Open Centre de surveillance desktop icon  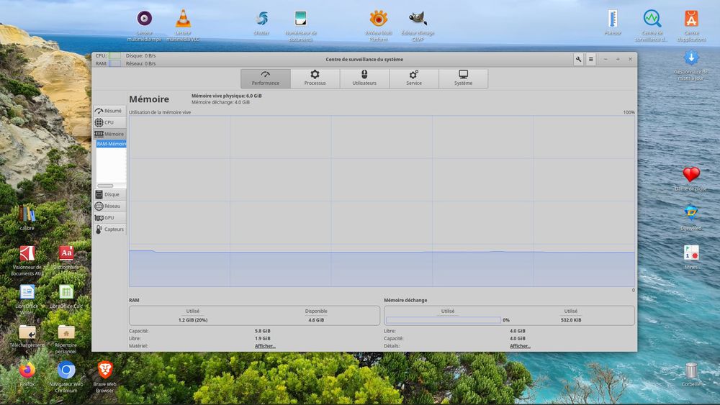[652, 25]
